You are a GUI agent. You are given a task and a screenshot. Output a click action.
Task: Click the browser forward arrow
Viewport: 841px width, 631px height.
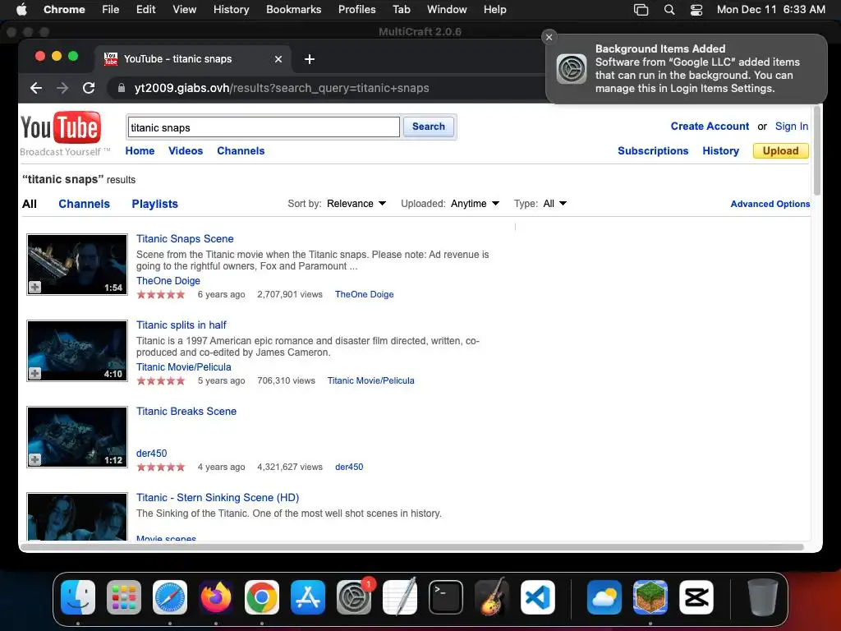pyautogui.click(x=62, y=88)
